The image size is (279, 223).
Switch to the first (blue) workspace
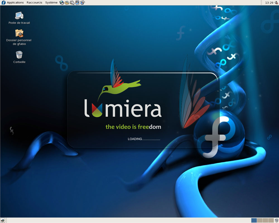coord(254,220)
